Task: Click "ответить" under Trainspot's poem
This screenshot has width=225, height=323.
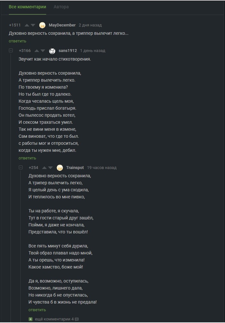Action: [x=37, y=310]
